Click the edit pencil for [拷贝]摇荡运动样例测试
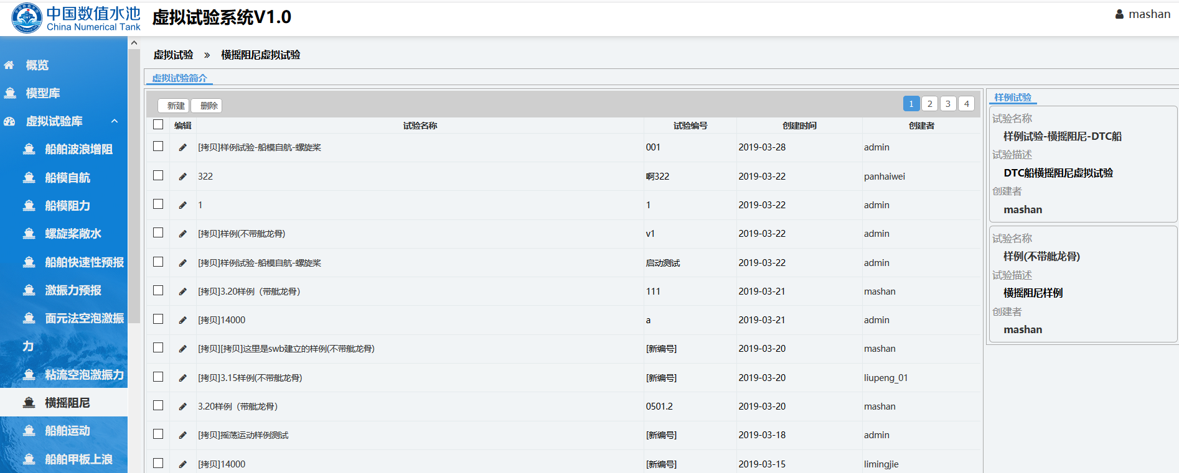The image size is (1179, 473). pos(182,435)
